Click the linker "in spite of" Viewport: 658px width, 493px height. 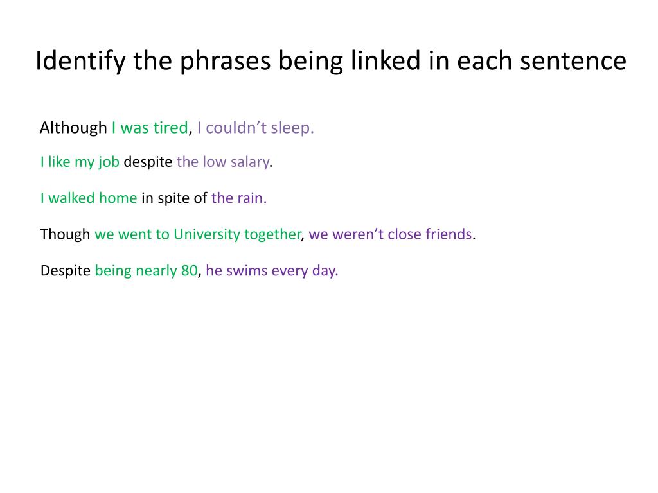pos(174,198)
